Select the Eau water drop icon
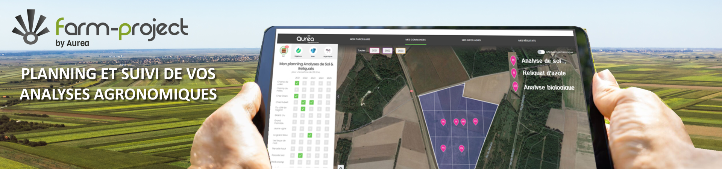The image size is (722, 169). (x=313, y=51)
